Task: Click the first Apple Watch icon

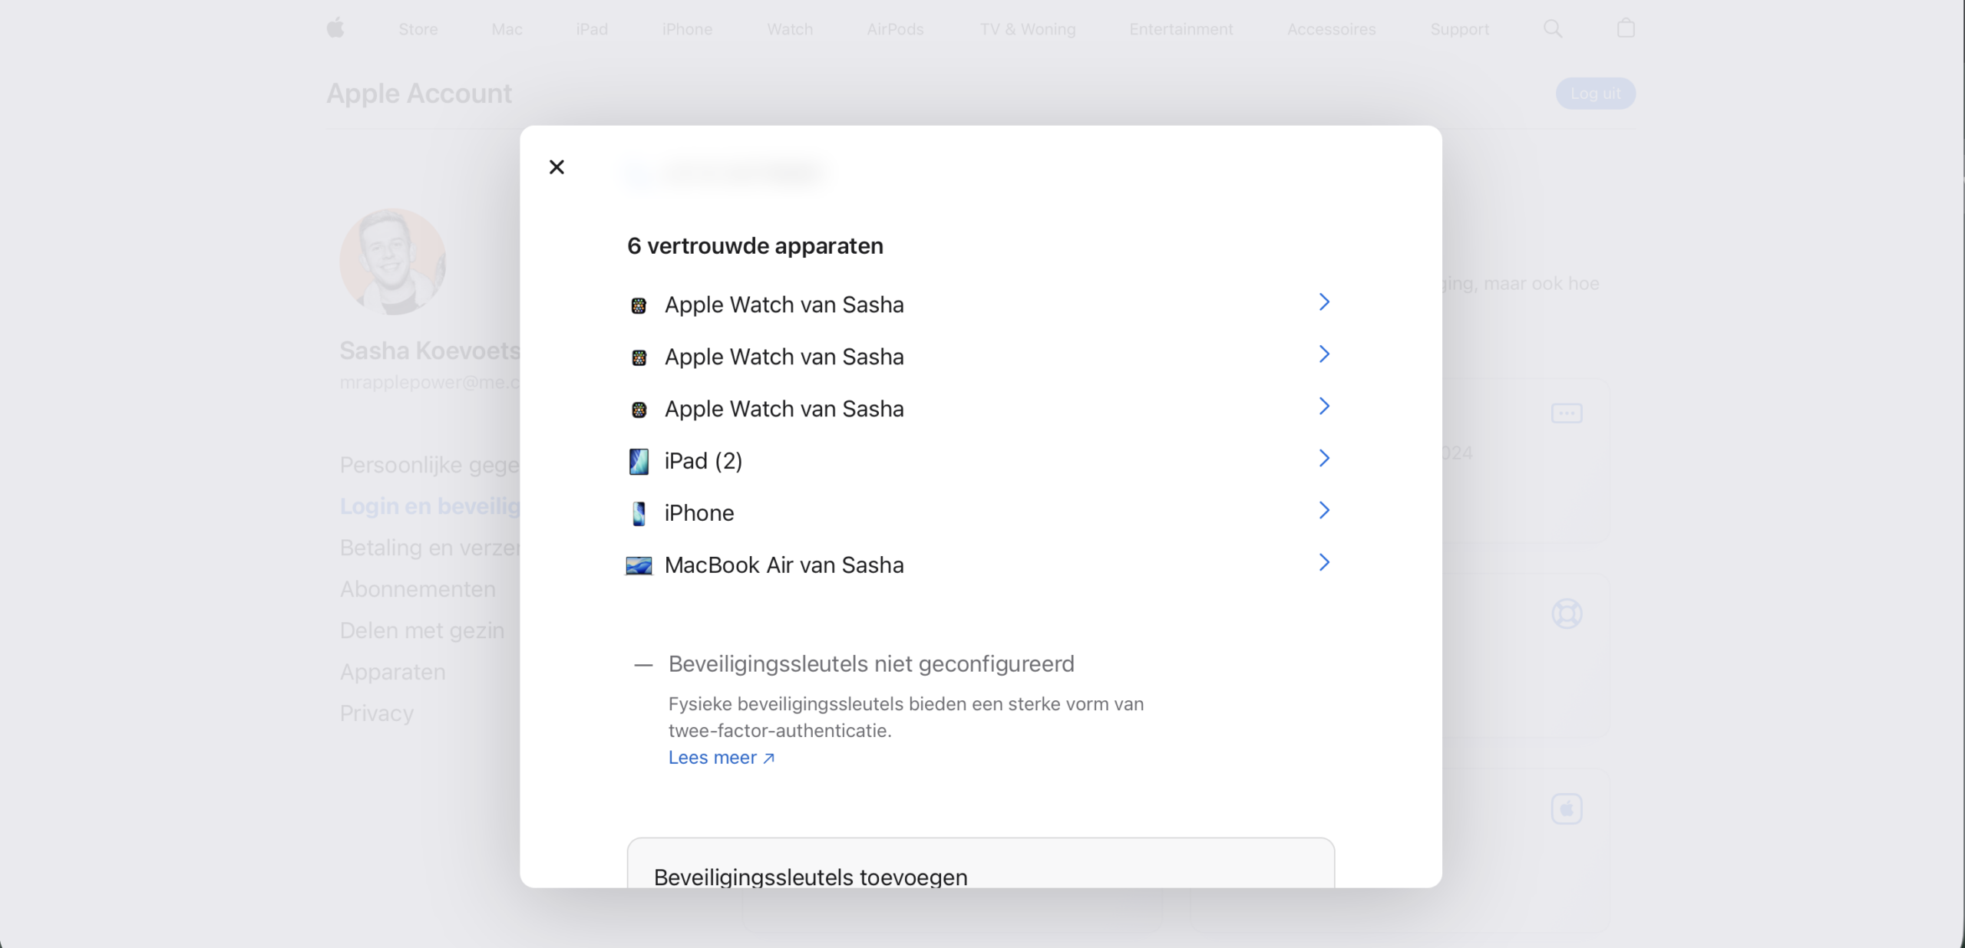Action: tap(639, 306)
